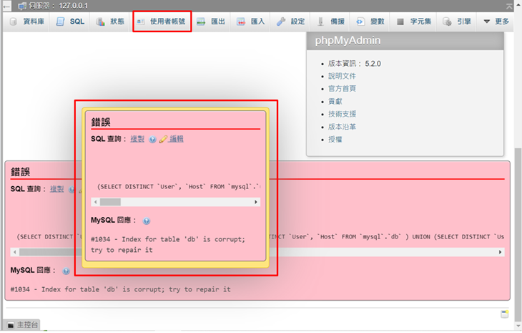Open the 字元集 (Charsets) tab

click(414, 21)
